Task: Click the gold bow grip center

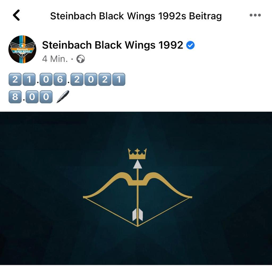Action: [138, 183]
